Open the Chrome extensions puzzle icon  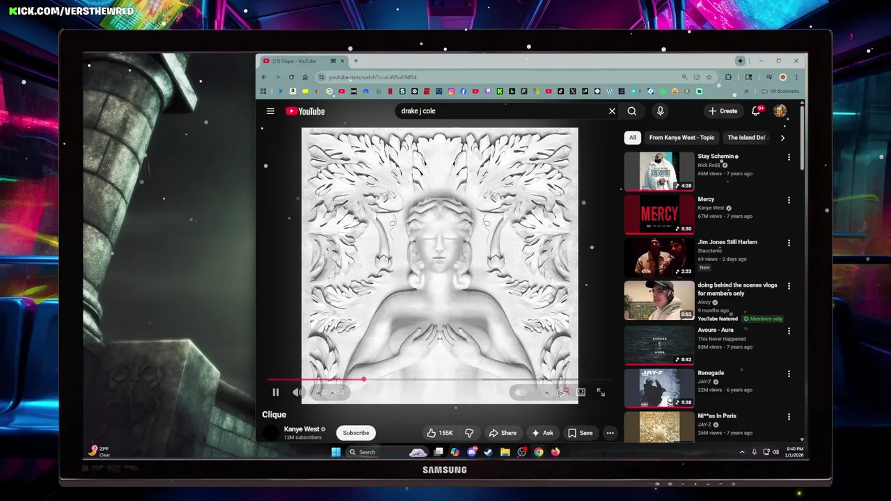point(729,77)
